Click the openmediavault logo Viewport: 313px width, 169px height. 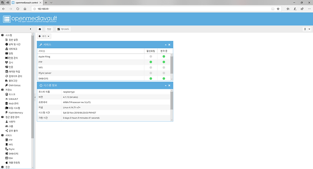click(x=30, y=19)
